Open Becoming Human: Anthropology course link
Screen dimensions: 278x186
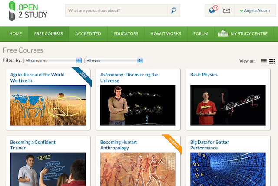(x=119, y=145)
